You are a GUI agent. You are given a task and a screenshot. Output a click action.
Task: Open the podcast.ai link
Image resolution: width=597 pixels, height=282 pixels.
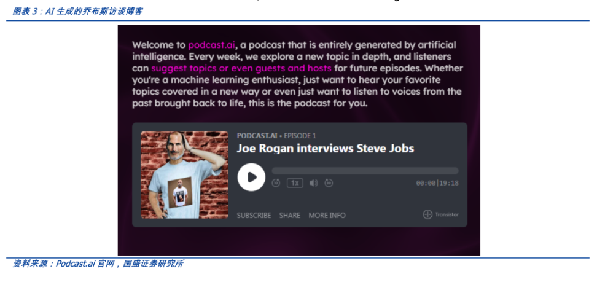point(211,45)
